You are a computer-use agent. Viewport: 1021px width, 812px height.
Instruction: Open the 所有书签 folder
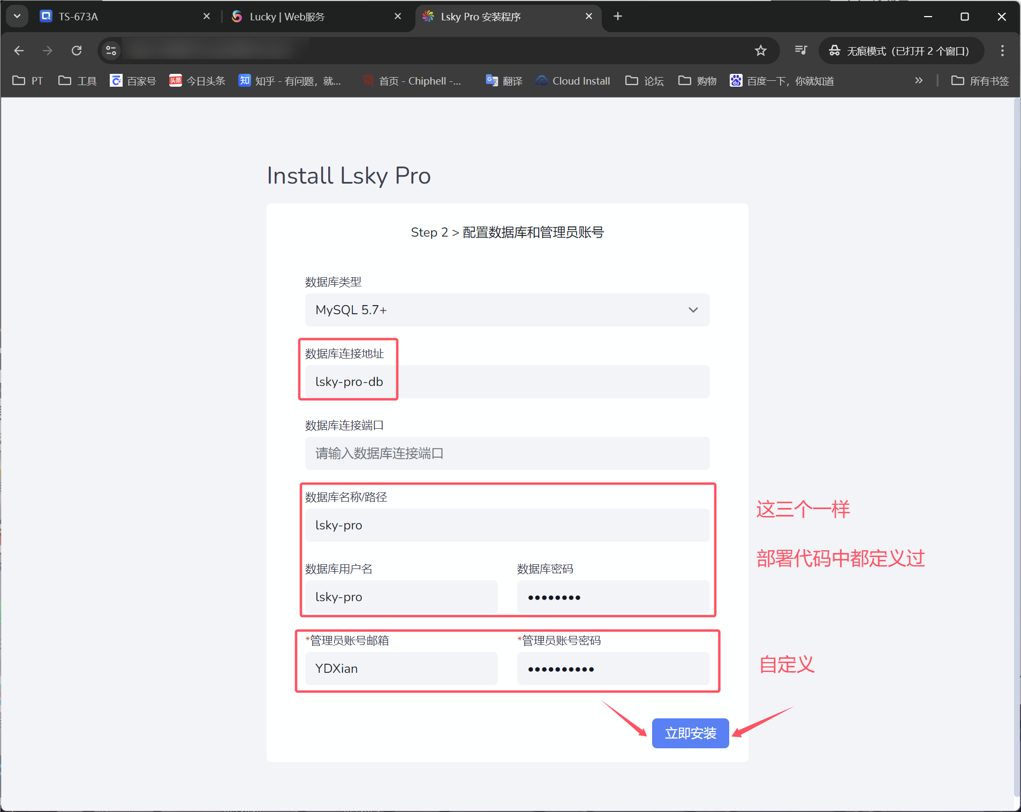click(980, 81)
